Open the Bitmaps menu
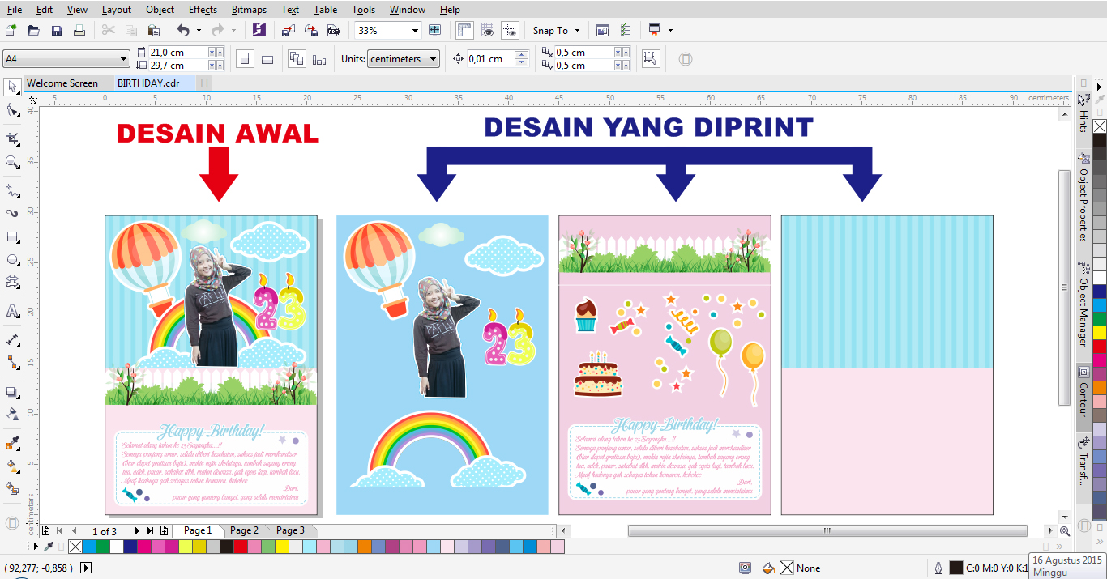The image size is (1107, 579). click(250, 10)
